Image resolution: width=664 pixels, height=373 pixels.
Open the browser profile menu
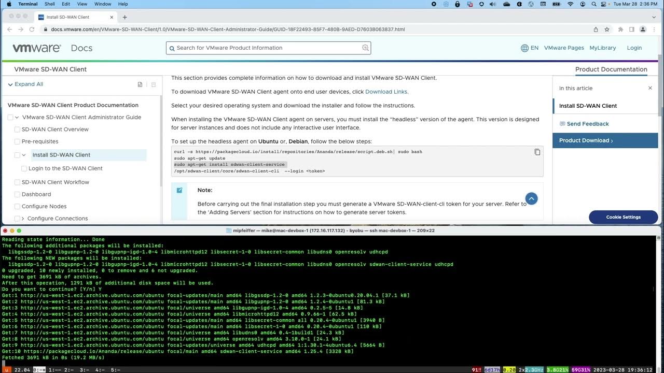(642, 30)
